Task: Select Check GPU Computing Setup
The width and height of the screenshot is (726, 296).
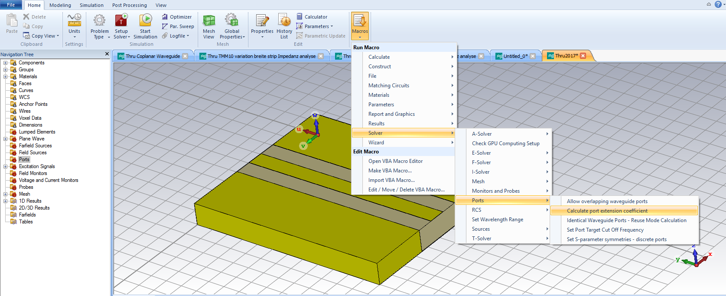Action: [503, 143]
